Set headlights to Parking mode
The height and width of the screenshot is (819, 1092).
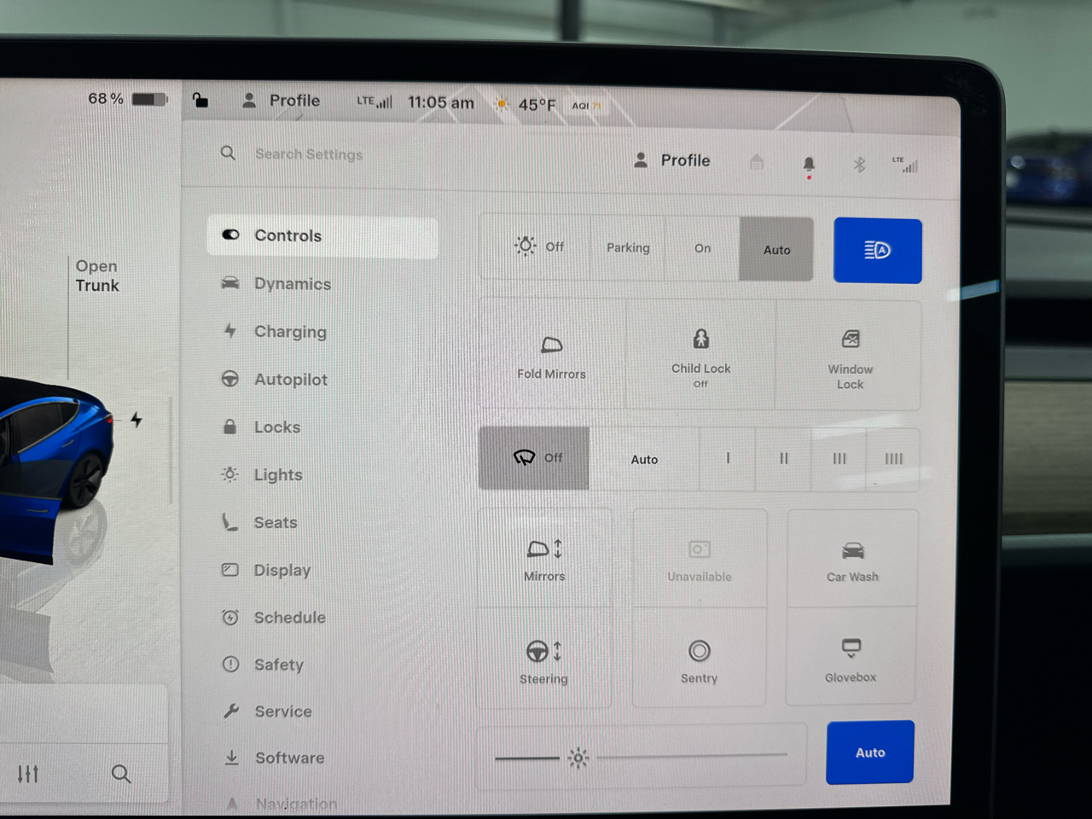tap(628, 248)
